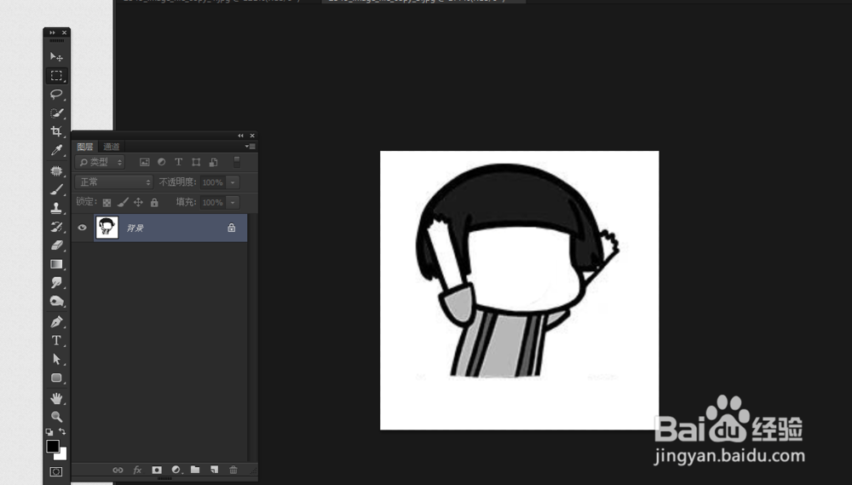Select the Pen tool
852x485 pixels.
pyautogui.click(x=56, y=321)
